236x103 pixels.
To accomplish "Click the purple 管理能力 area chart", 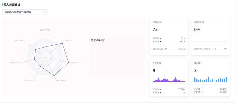I will (169, 80).
